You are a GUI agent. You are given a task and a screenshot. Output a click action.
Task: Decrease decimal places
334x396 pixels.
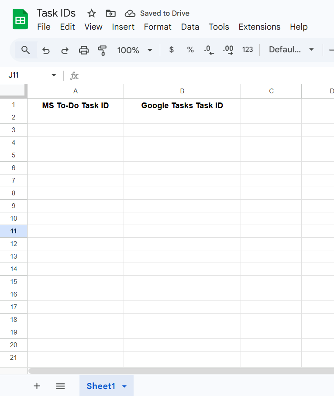[x=209, y=50]
